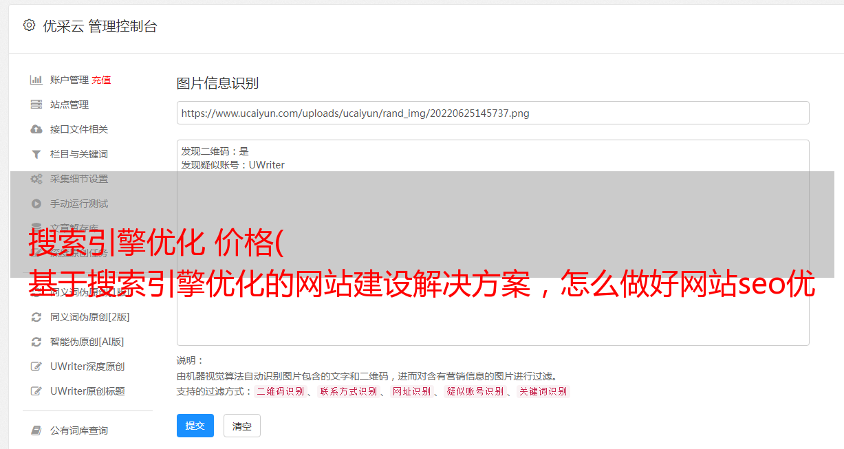The width and height of the screenshot is (844, 449).
Task: Click the description line starting 由机器视觉算法
Action: pyautogui.click(x=367, y=376)
